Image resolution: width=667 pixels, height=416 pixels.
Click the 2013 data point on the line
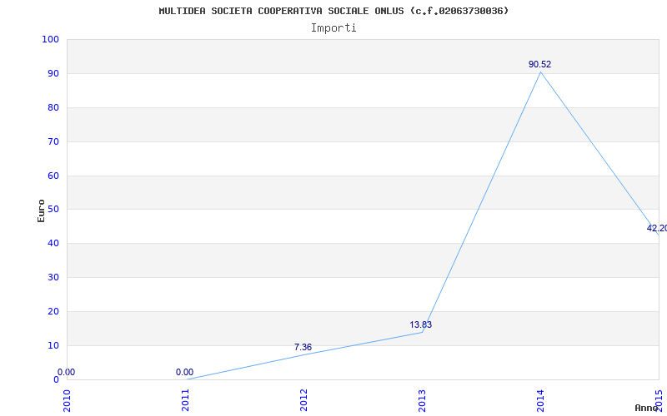422,332
